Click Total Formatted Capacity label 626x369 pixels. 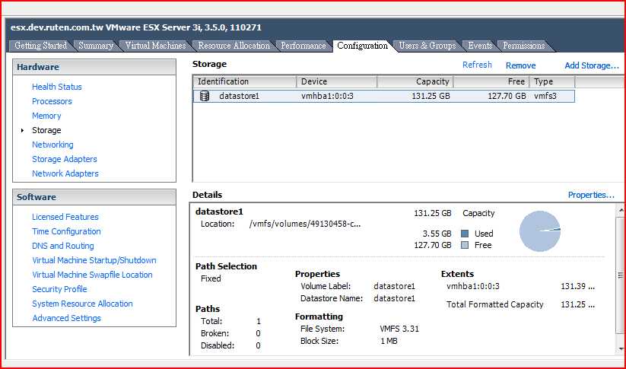[495, 304]
